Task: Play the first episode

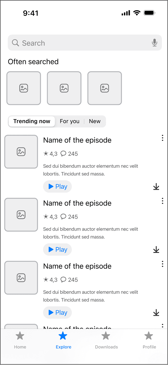Action: point(57,186)
